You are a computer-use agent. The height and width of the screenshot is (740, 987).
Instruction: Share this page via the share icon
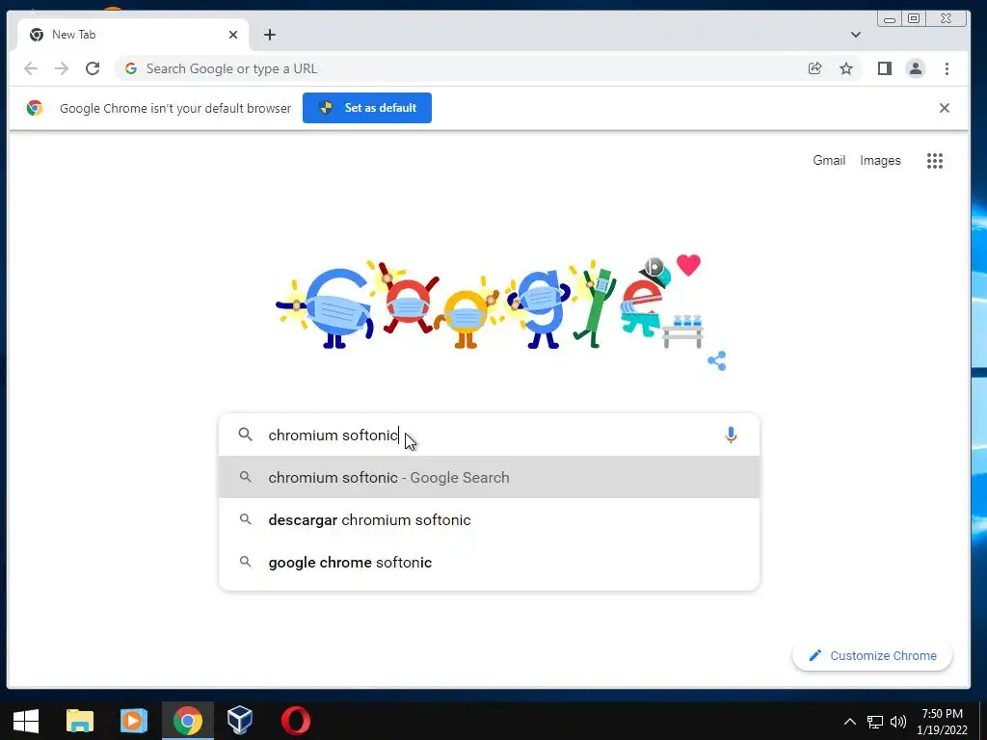814,68
